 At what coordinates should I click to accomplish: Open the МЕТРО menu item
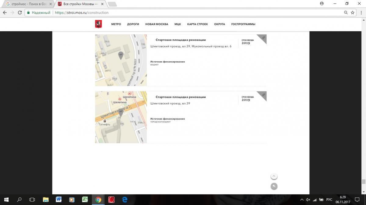pyautogui.click(x=116, y=24)
